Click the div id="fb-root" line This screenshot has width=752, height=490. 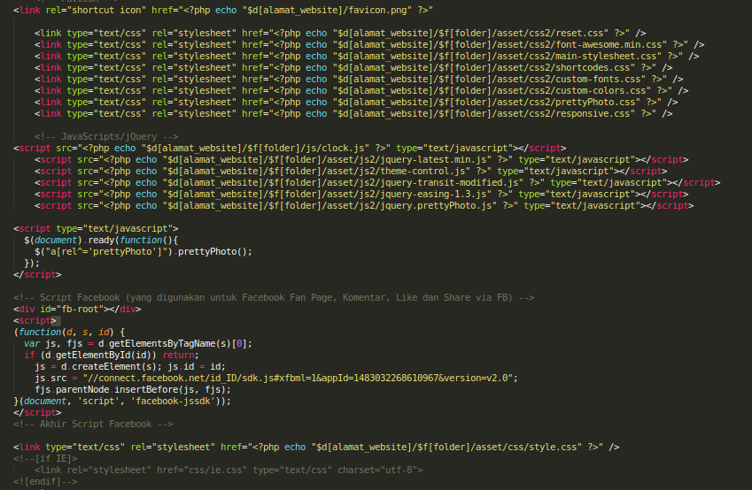pyautogui.click(x=77, y=309)
